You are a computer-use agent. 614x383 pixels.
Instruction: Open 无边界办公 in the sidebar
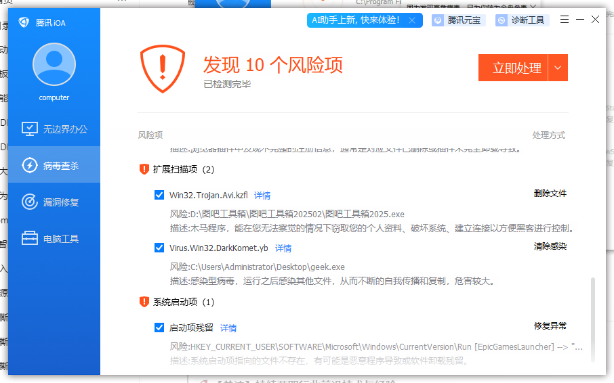pos(54,129)
